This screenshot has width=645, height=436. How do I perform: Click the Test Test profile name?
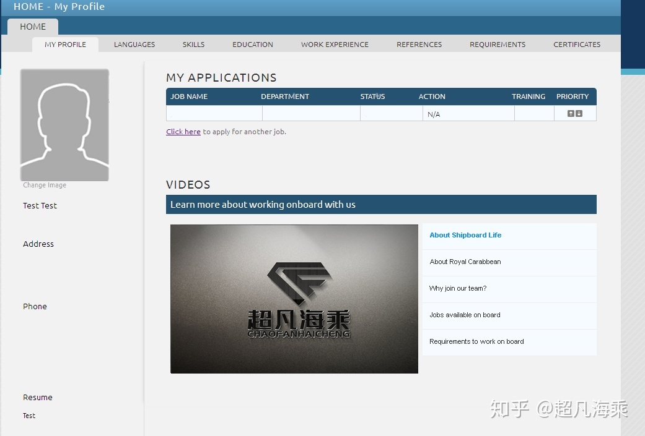pos(40,206)
